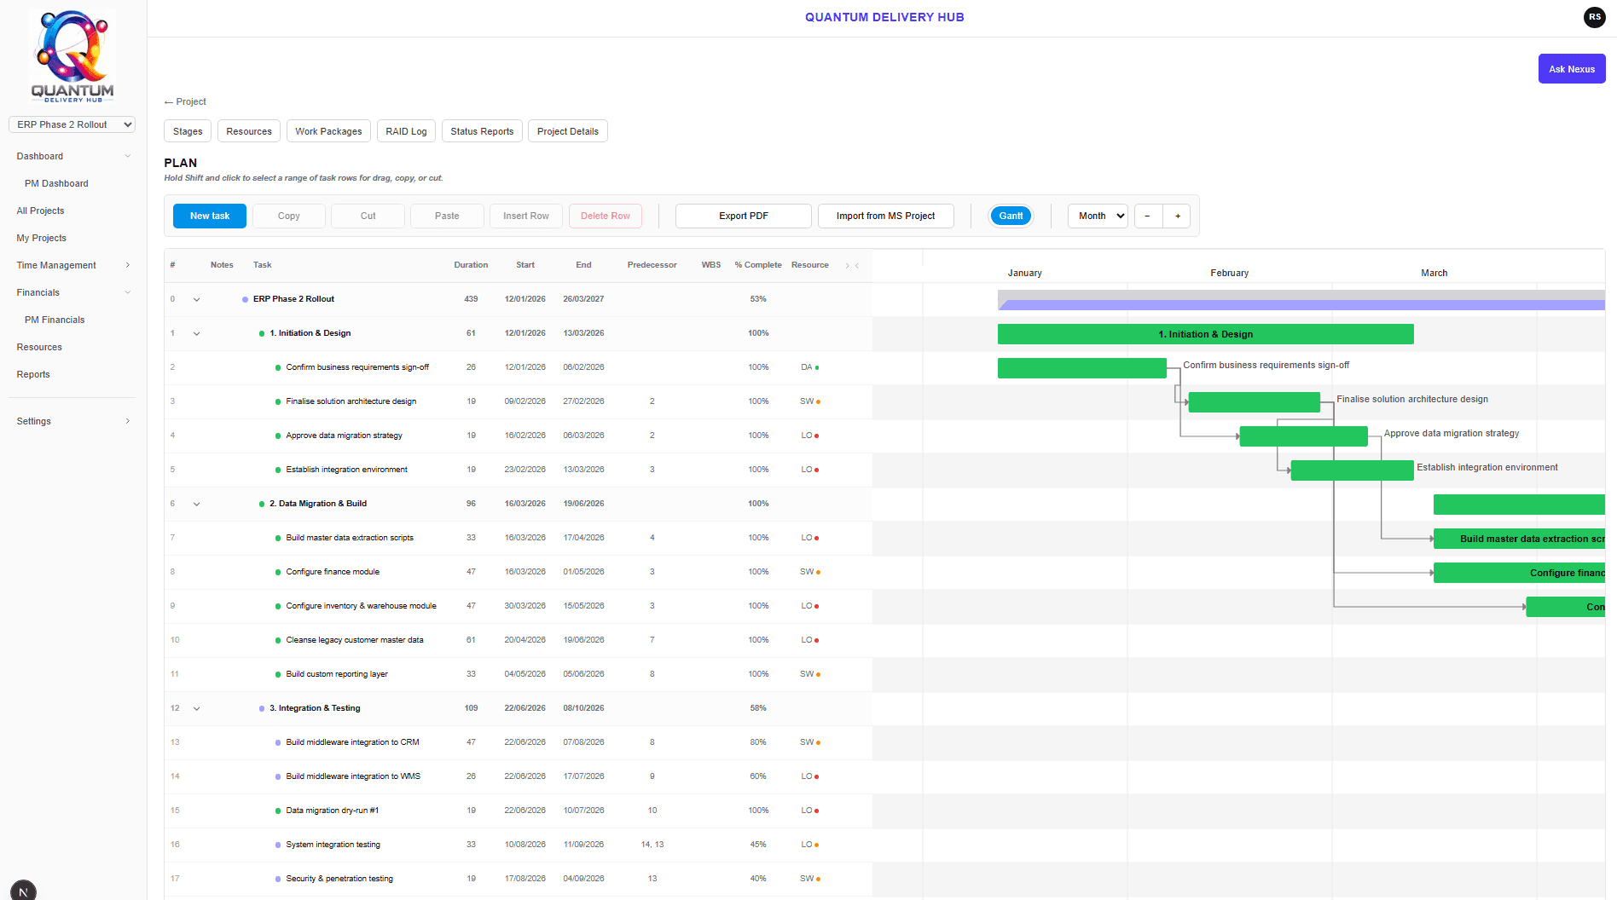Select the System integration testing task row
Screen dimensions: 1617x900
(518, 845)
